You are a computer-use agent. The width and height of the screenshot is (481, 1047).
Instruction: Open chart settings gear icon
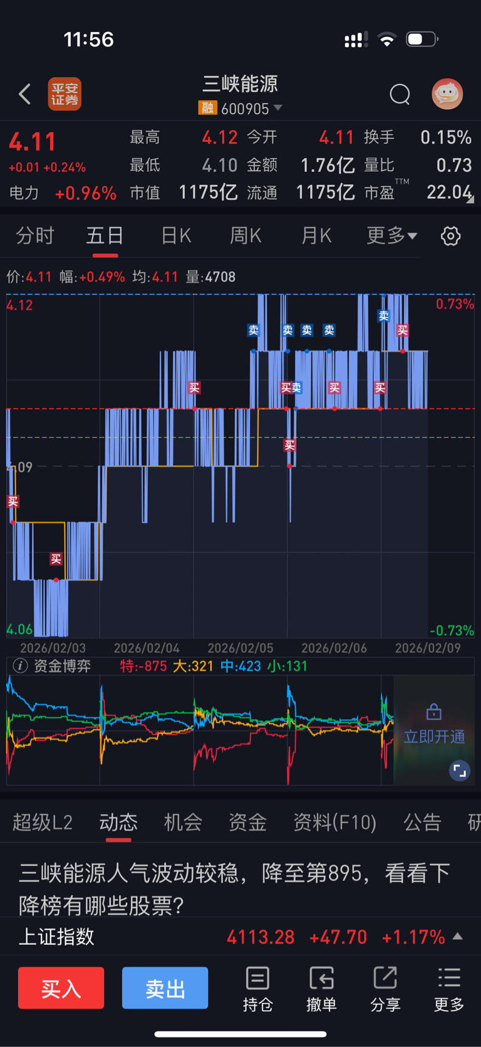[x=450, y=236]
